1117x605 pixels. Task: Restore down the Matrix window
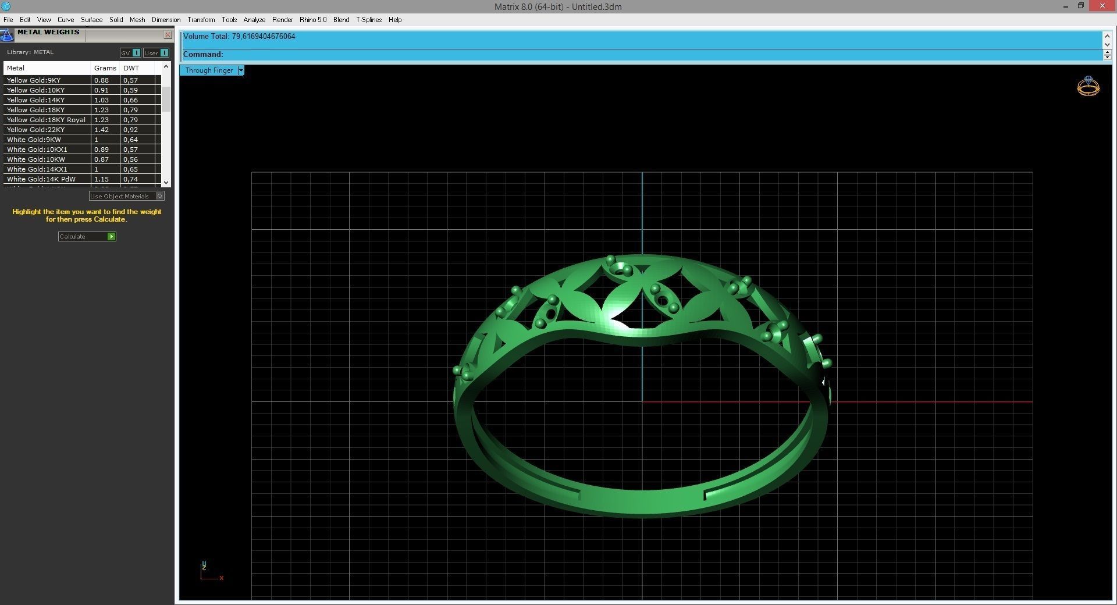pyautogui.click(x=1080, y=6)
